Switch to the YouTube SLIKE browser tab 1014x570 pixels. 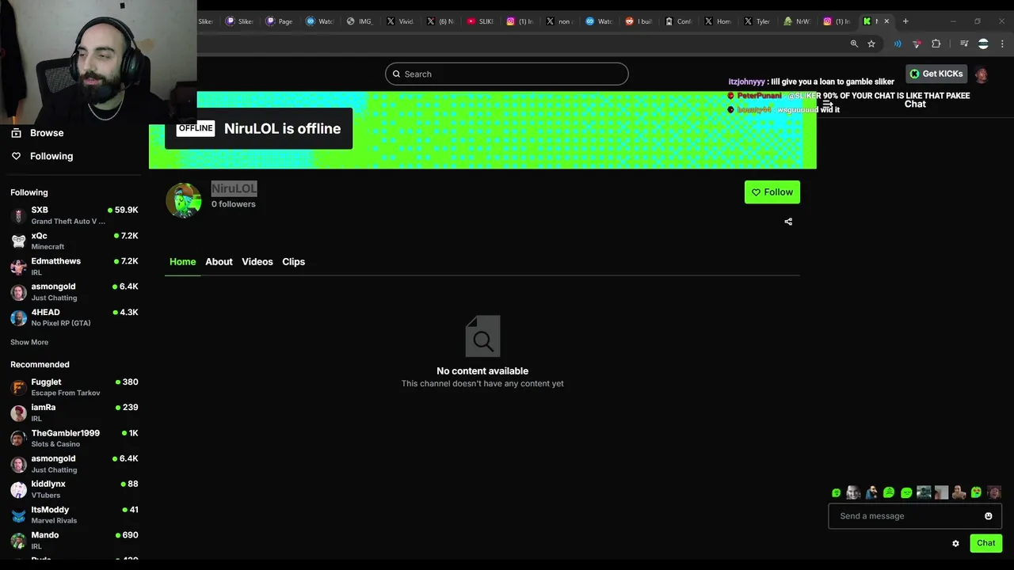point(482,21)
